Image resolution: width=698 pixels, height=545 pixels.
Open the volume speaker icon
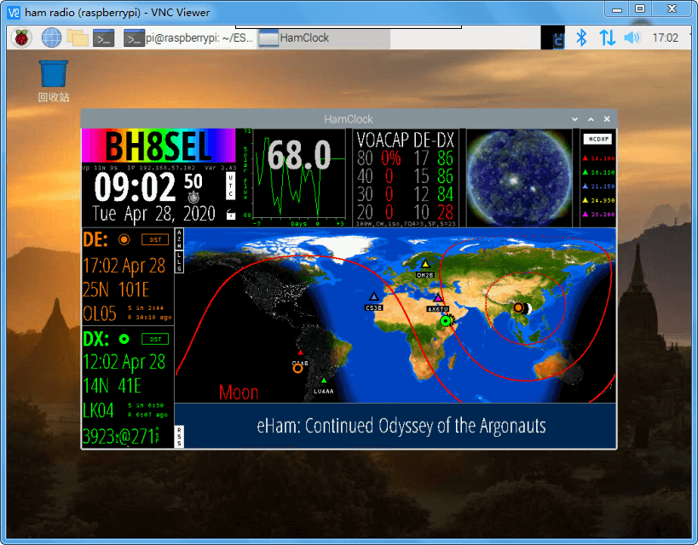pyautogui.click(x=632, y=37)
